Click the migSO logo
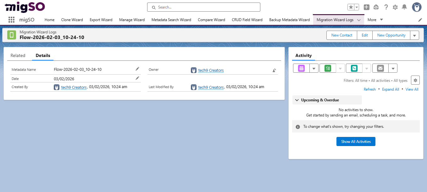Image resolution: width=427 pixels, height=192 pixels. point(25,7)
